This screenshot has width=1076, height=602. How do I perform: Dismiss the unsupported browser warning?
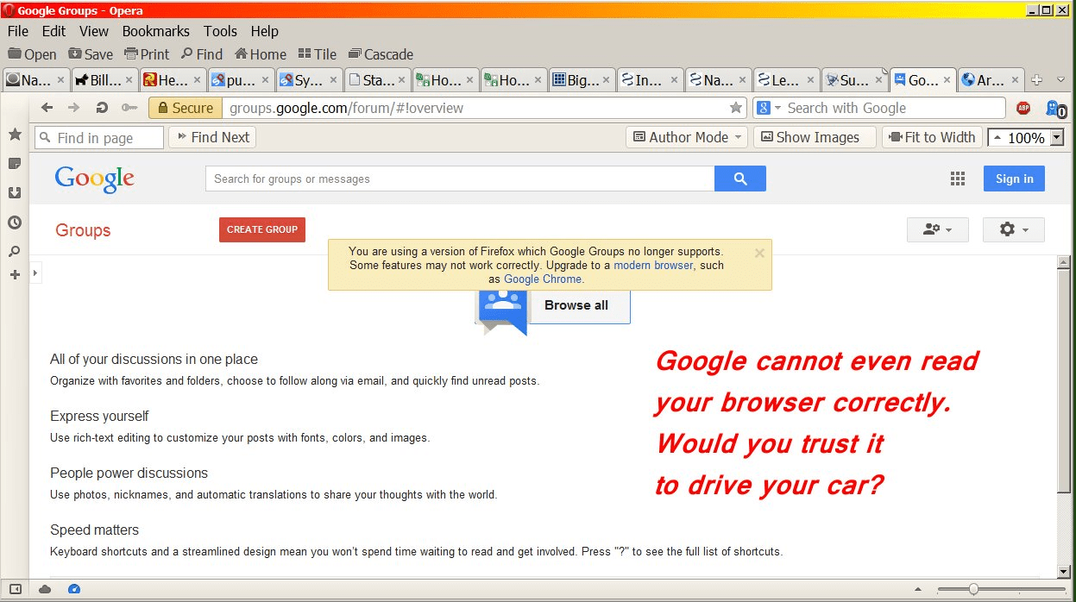pyautogui.click(x=759, y=253)
